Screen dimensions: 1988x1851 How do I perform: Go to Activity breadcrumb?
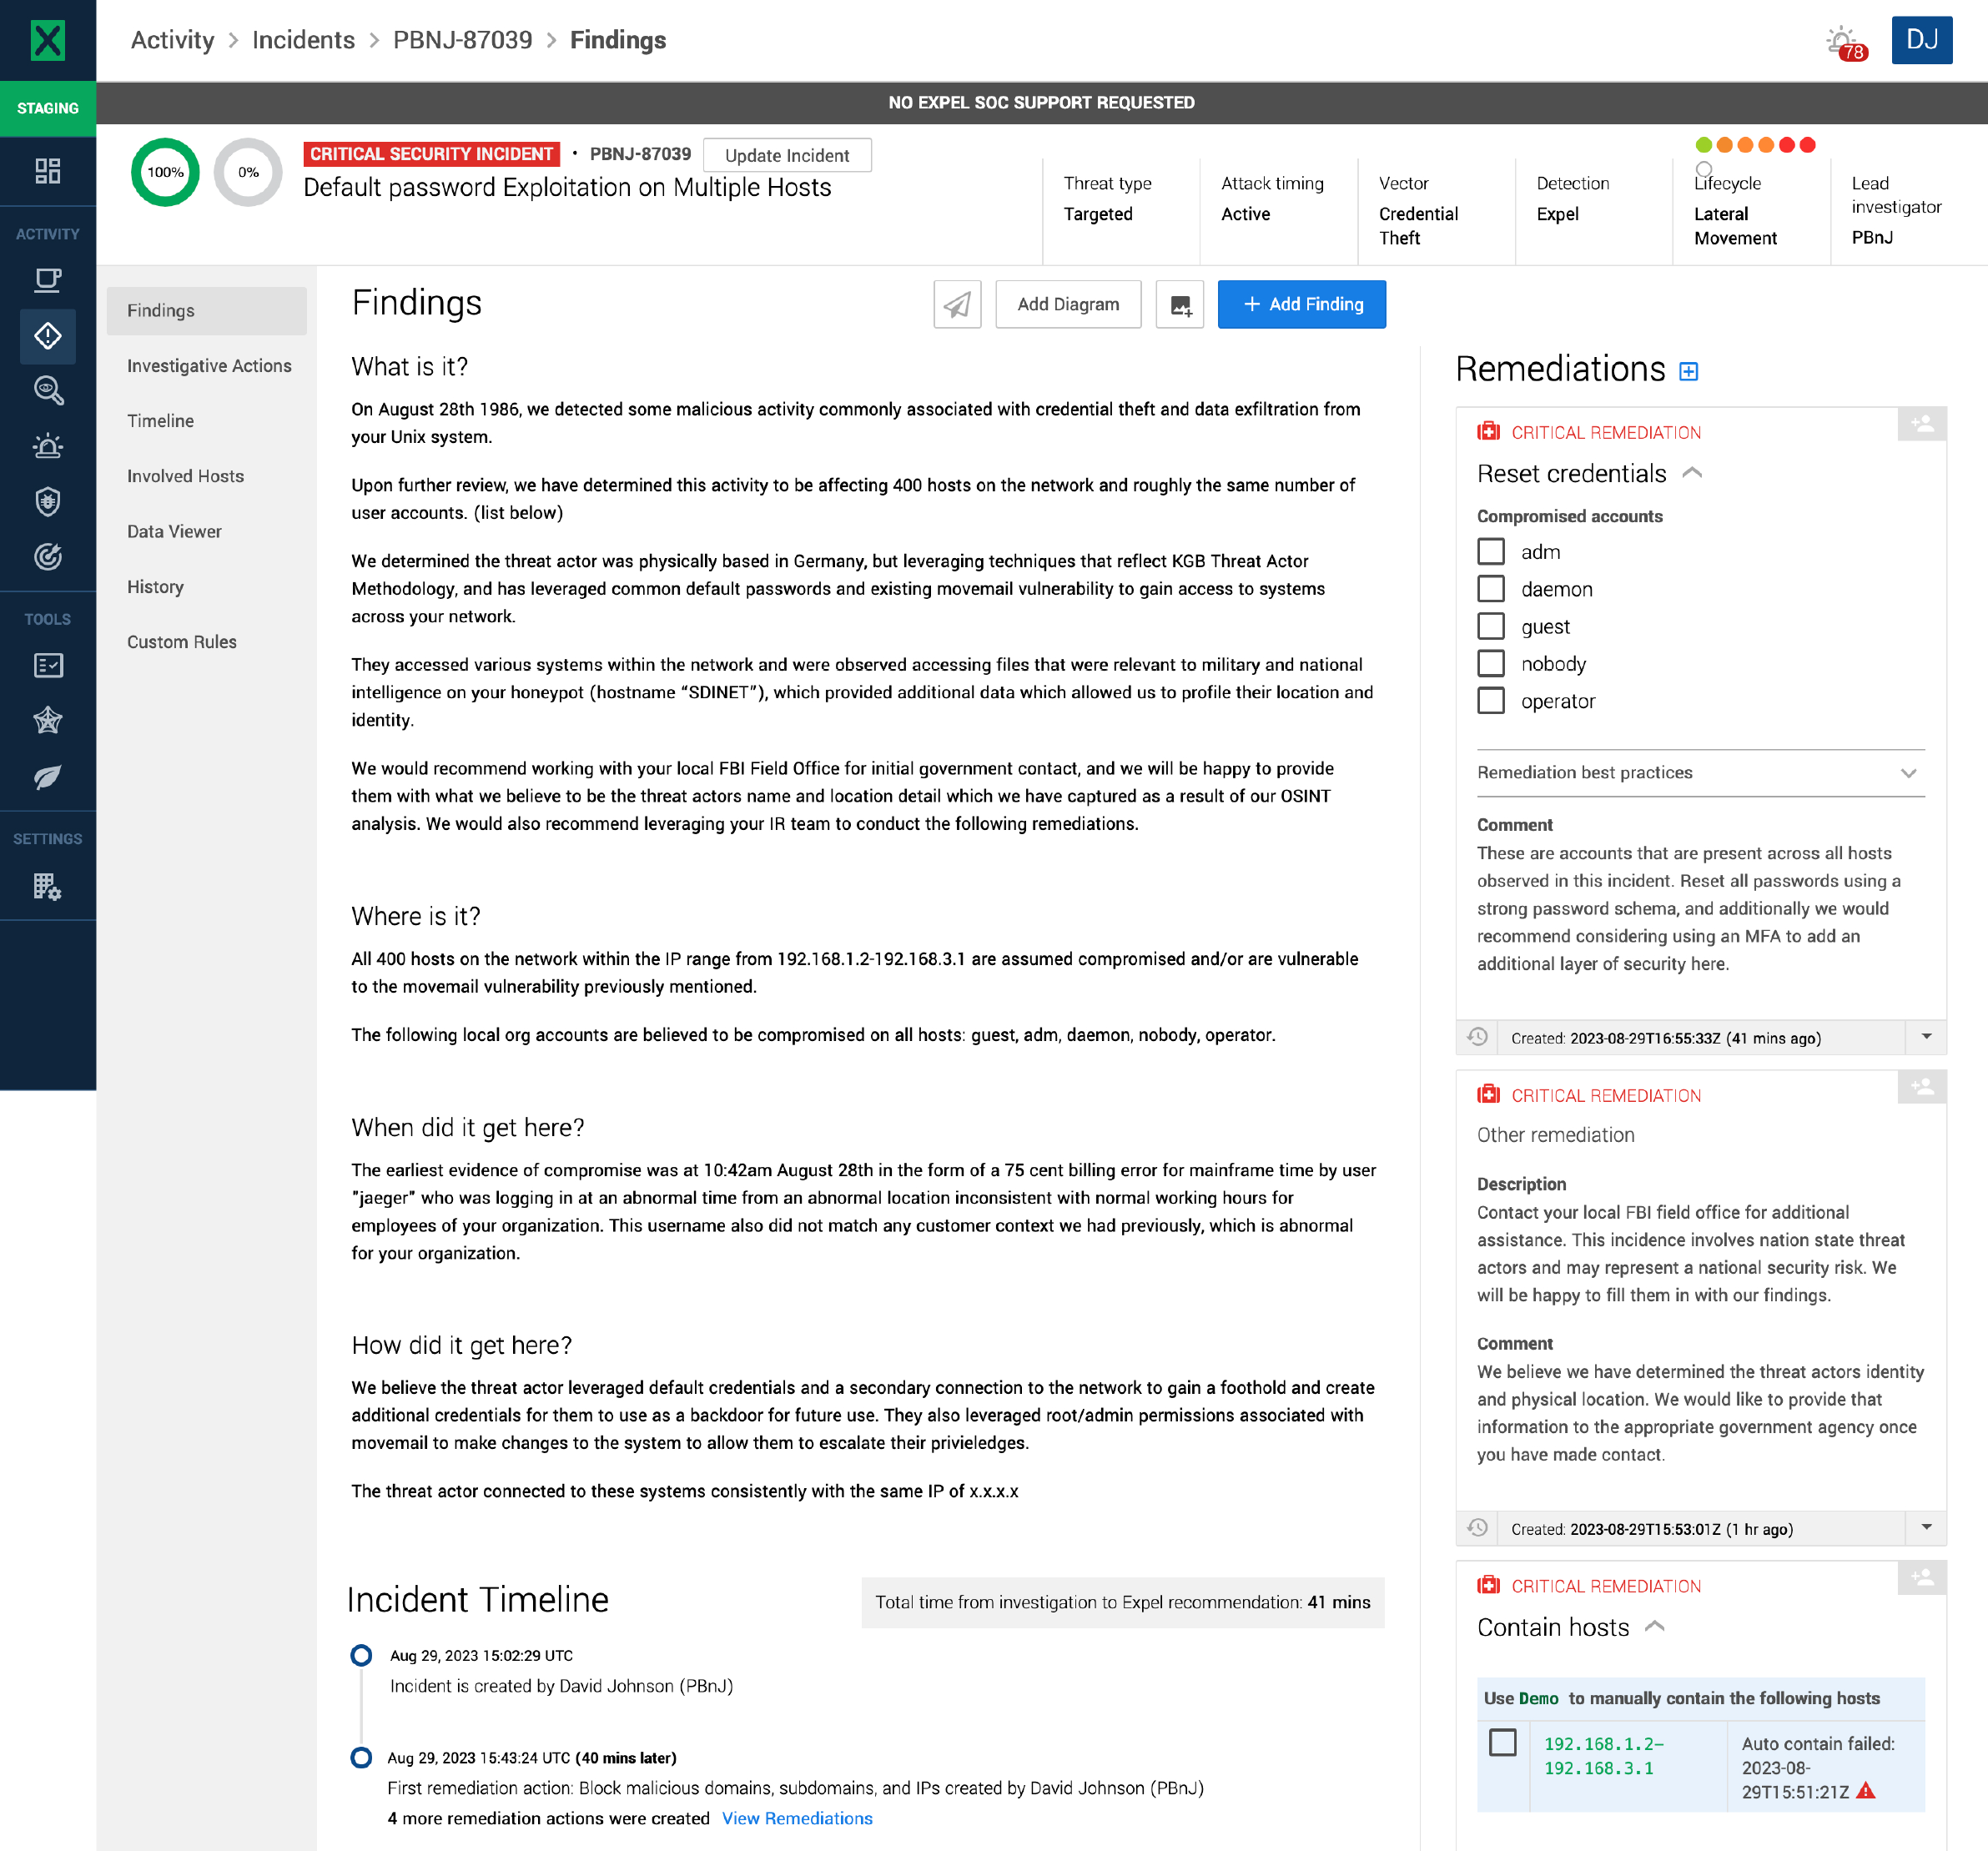coord(172,40)
